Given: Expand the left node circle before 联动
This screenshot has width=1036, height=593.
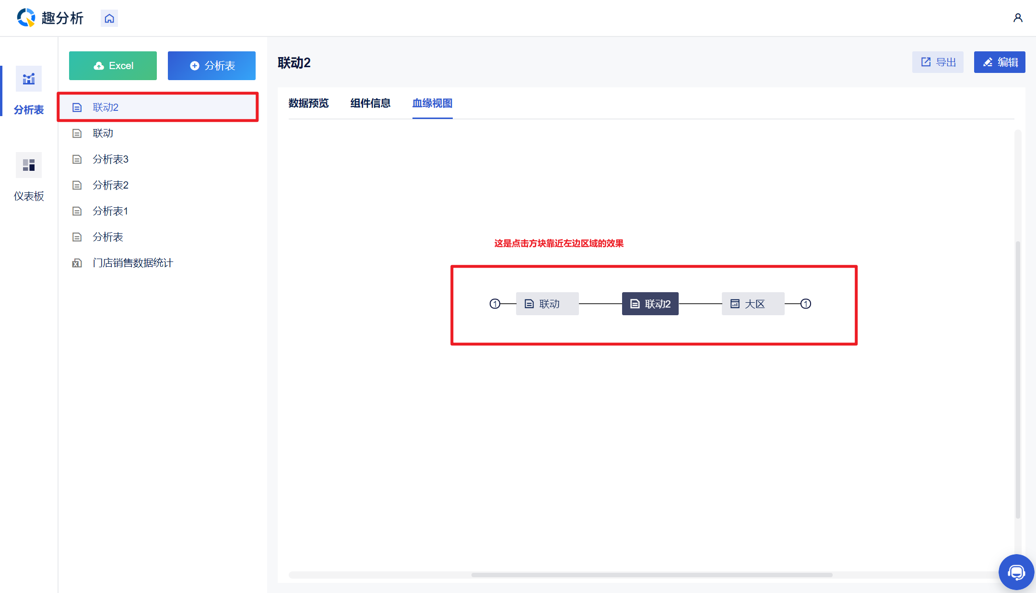Looking at the screenshot, I should pos(495,304).
